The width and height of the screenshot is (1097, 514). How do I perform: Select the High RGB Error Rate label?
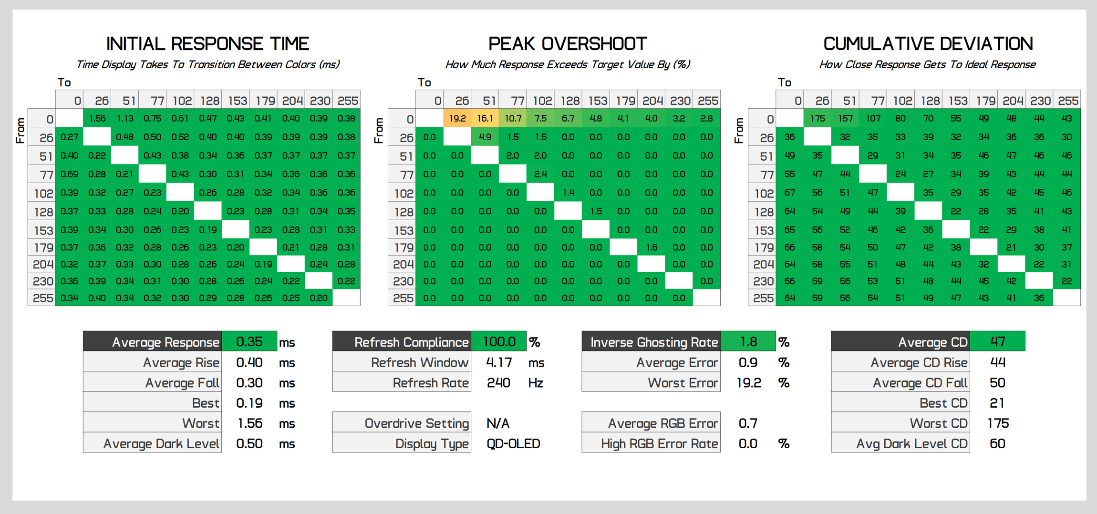coord(659,444)
